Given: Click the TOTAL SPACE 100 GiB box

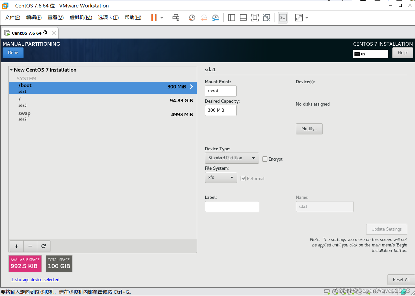Looking at the screenshot, I should coord(59,264).
